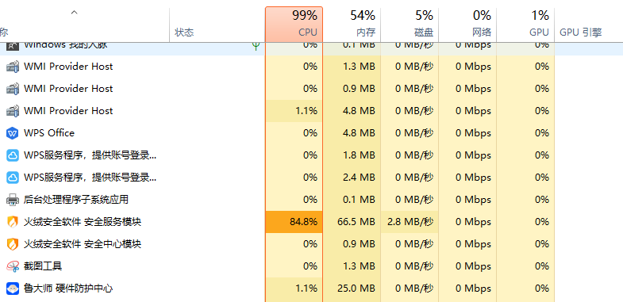Select the first WPS服务程序 cloud icon

[13, 155]
